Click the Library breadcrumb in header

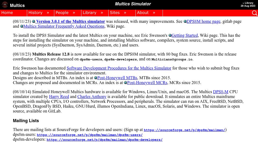pyautogui.click(x=249, y=3)
